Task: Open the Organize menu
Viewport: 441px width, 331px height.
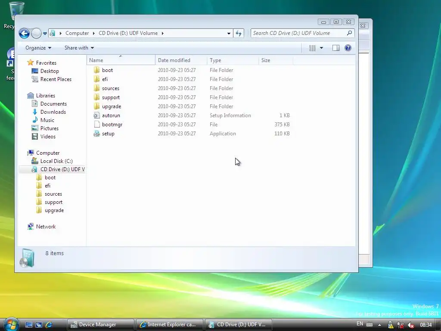Action: 38,48
